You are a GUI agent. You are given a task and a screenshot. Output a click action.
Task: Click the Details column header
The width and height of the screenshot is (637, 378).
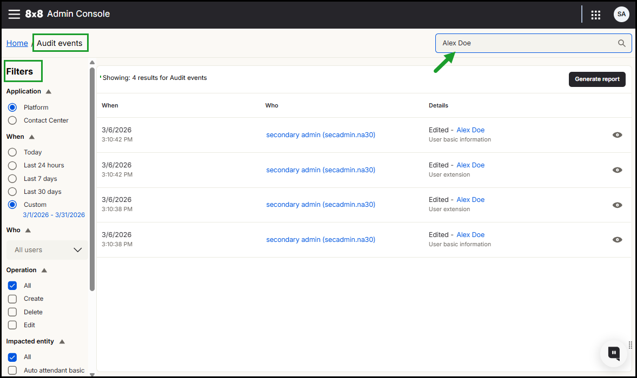click(439, 105)
